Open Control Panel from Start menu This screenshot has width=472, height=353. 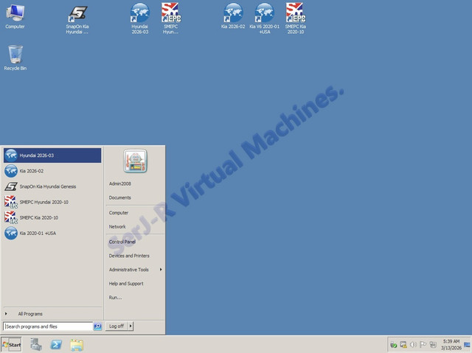coord(122,242)
